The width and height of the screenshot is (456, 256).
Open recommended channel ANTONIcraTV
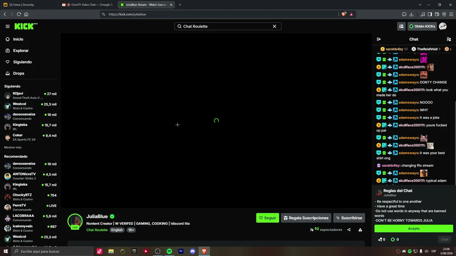point(30,176)
